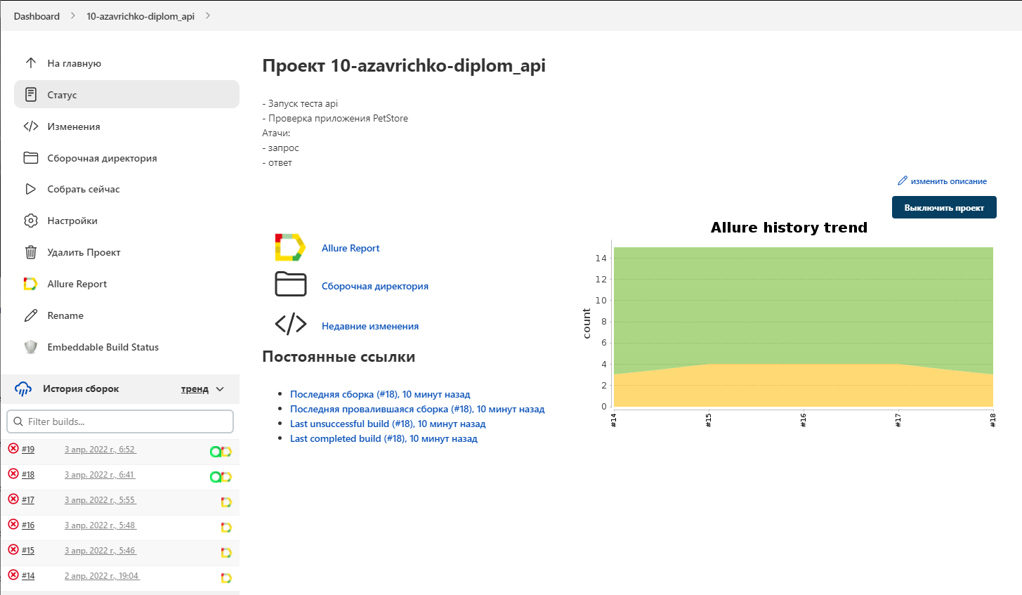Image resolution: width=1022 pixels, height=595 pixels.
Task: Click the green circle badge icon in build #19 row
Action: coord(216,452)
